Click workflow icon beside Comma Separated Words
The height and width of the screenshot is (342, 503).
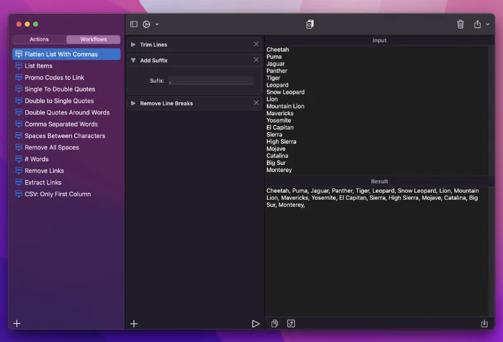[19, 124]
